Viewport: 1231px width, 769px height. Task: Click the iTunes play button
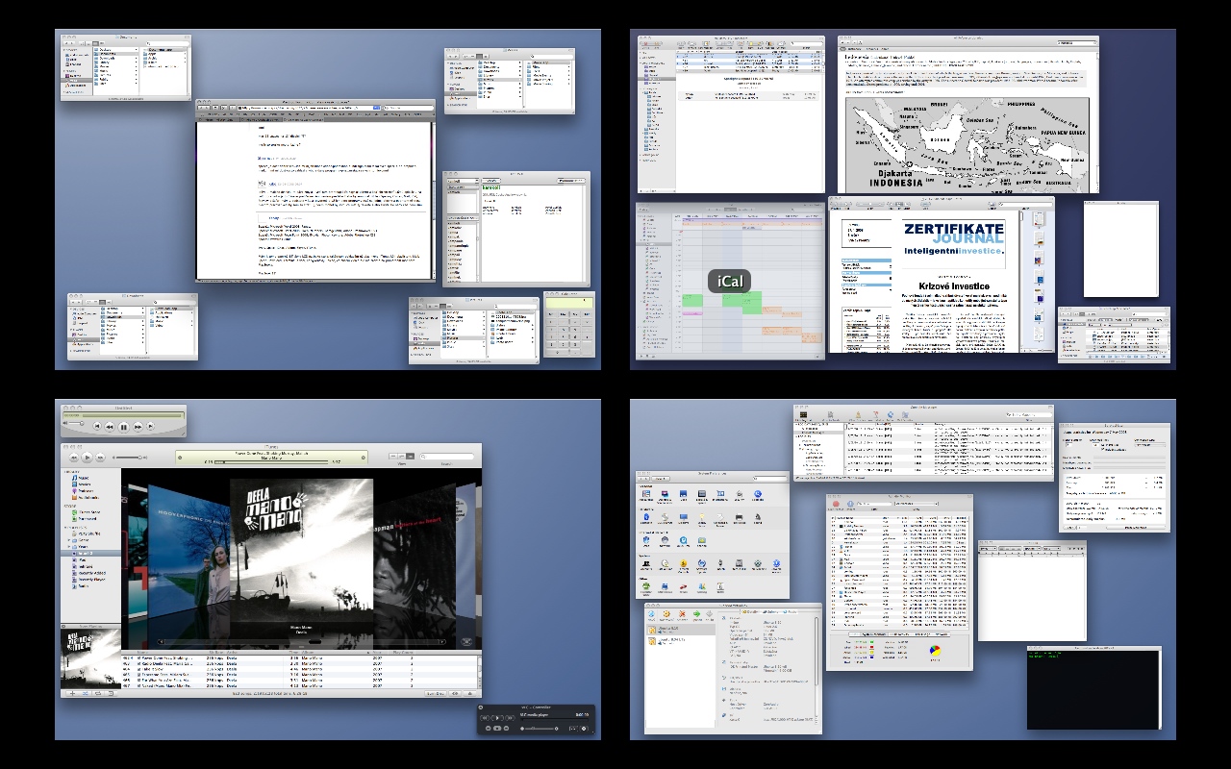pyautogui.click(x=88, y=458)
